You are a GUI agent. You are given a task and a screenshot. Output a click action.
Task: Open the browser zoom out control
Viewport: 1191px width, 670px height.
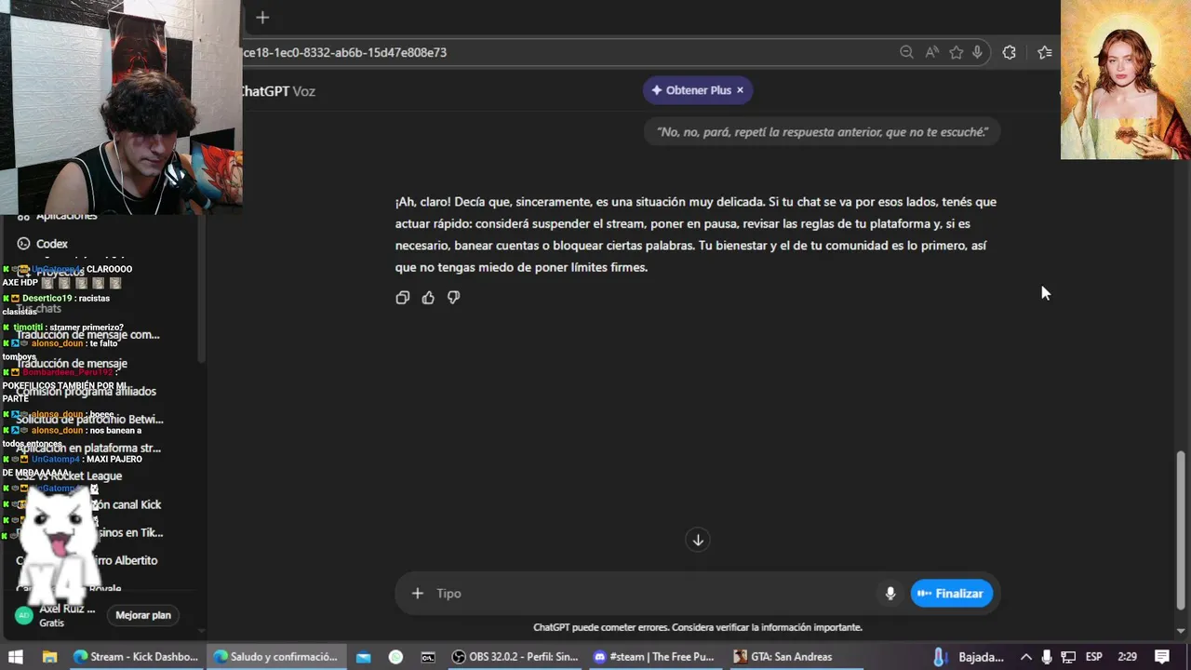click(906, 52)
